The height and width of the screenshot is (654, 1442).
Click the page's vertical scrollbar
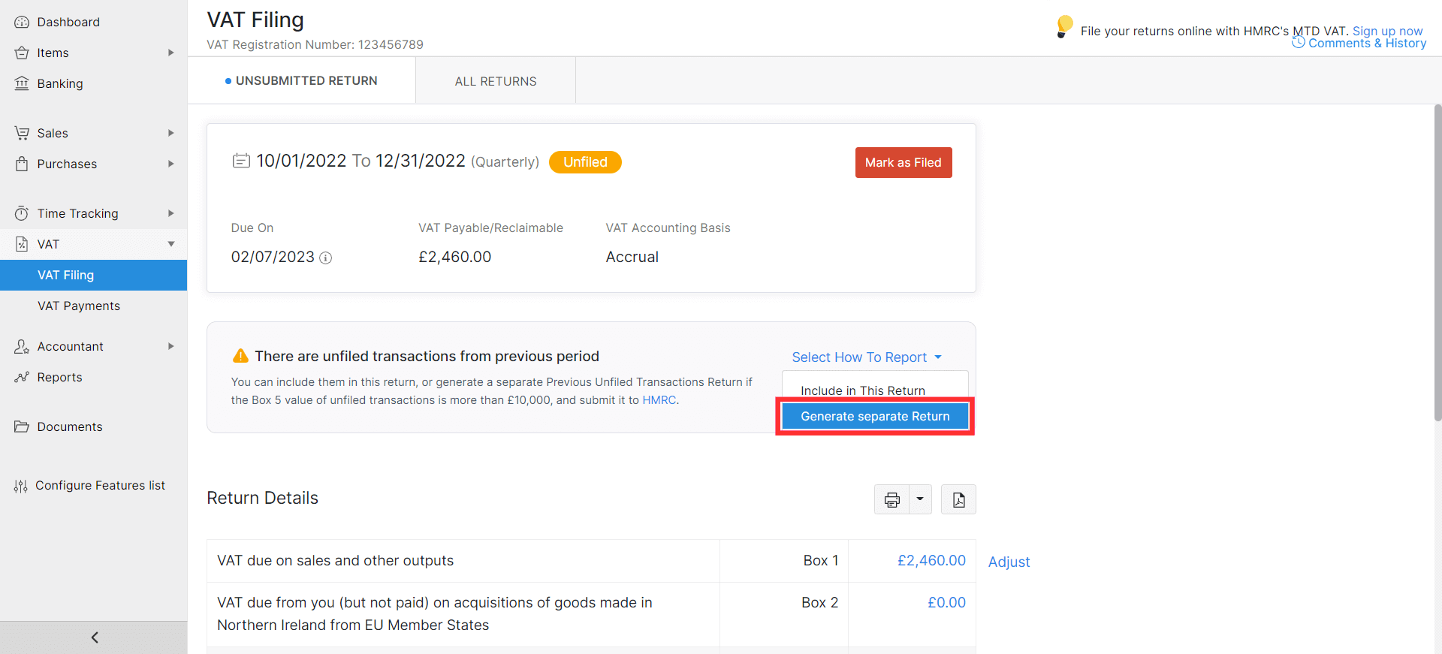(1437, 263)
